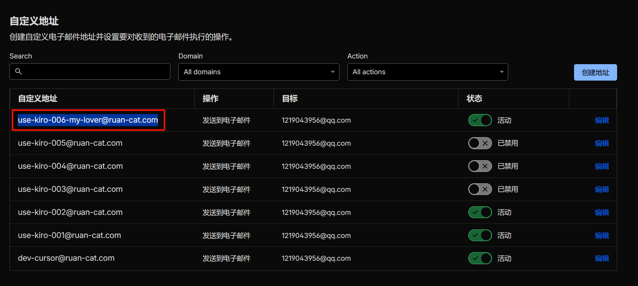Toggle off the dev-cursor address switch
Viewport: 638px width, 286px height.
pyautogui.click(x=480, y=258)
